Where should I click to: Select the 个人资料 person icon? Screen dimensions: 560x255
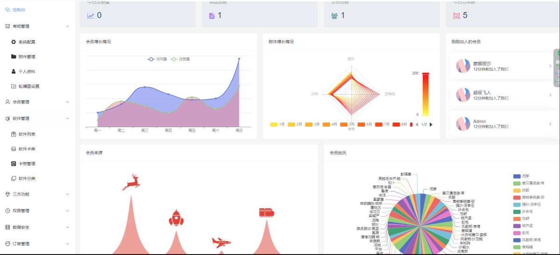click(14, 72)
